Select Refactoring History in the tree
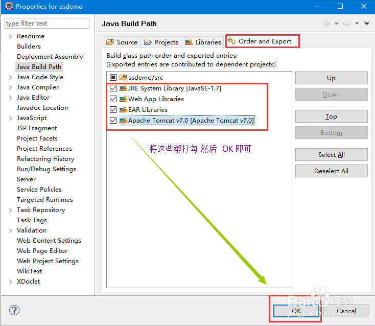This screenshot has width=375, height=326. [x=45, y=159]
